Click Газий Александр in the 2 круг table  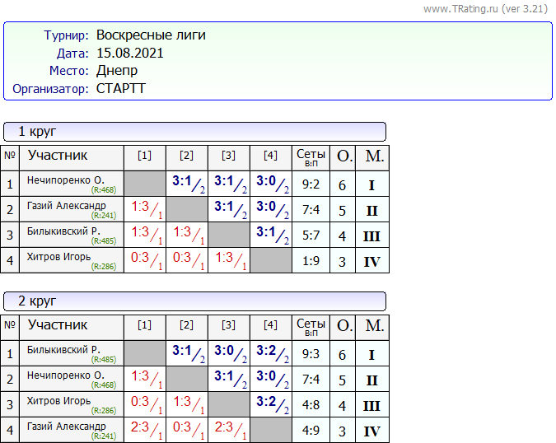click(66, 426)
